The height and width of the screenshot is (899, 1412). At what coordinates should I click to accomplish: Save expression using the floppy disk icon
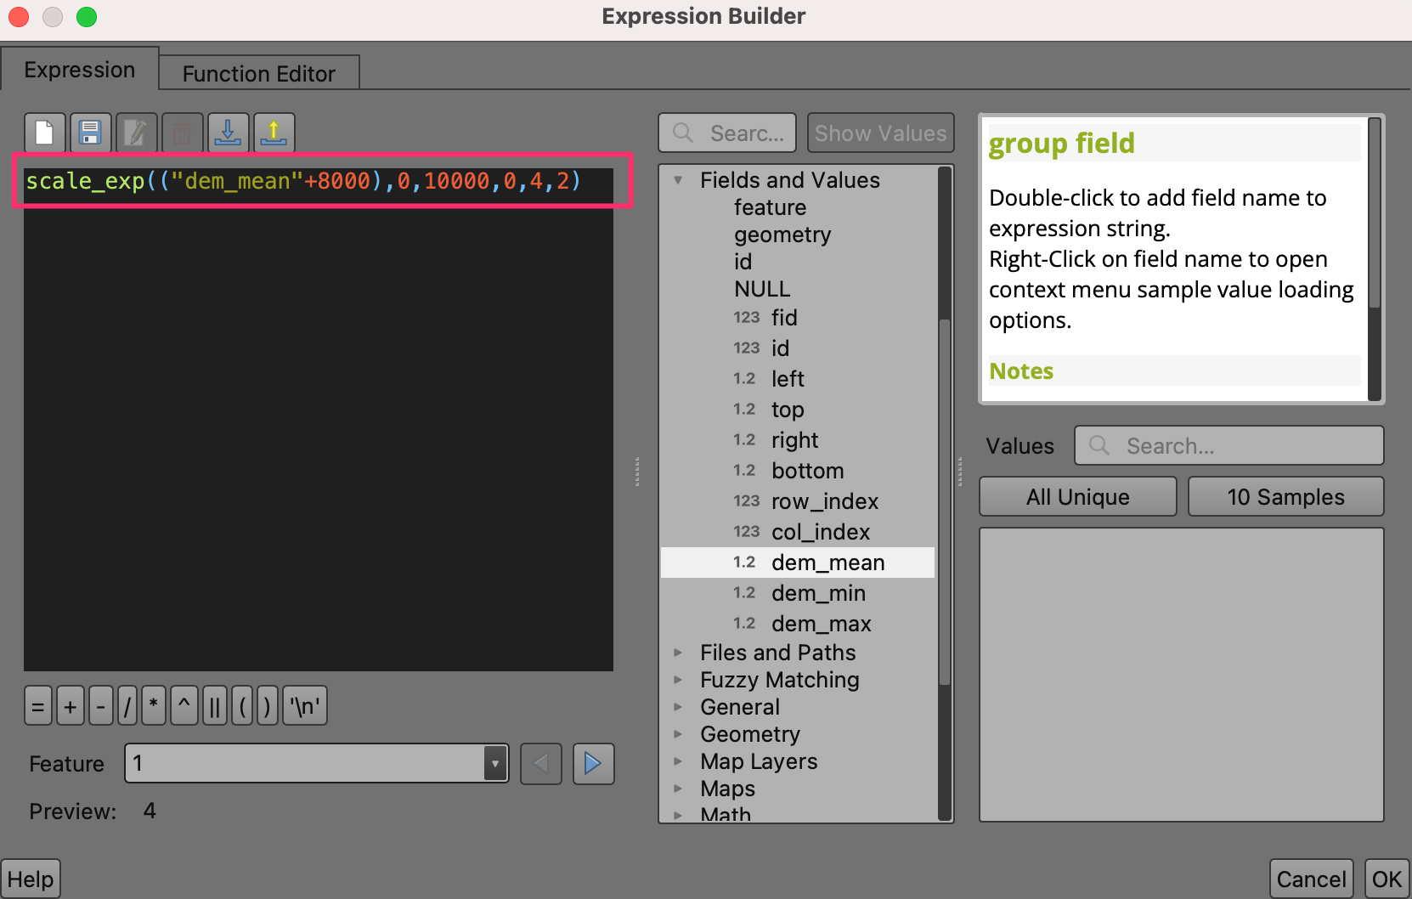(90, 133)
